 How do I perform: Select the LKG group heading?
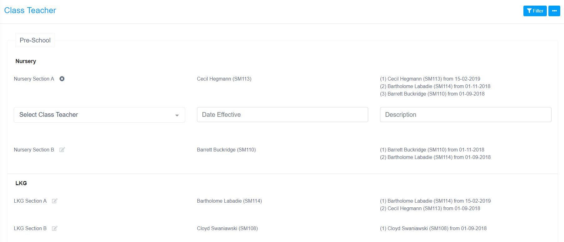[x=21, y=183]
